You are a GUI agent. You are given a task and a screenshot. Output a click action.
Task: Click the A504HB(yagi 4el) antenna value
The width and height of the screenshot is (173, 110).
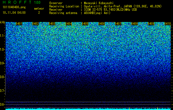[x=97, y=13]
